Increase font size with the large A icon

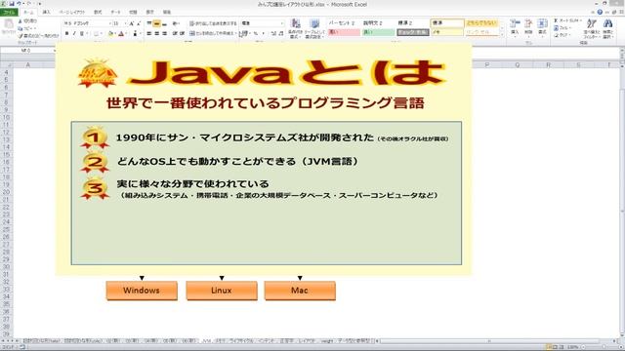pos(132,23)
